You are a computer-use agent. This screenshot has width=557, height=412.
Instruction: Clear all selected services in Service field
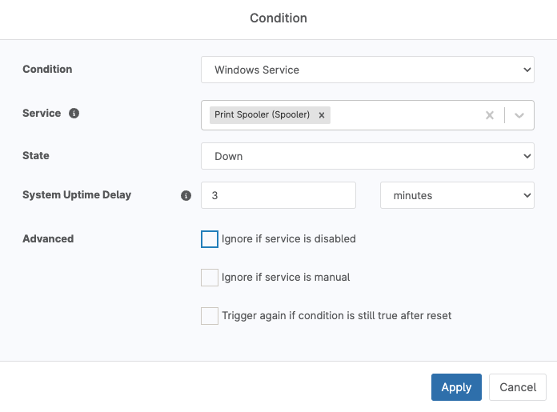click(x=490, y=115)
